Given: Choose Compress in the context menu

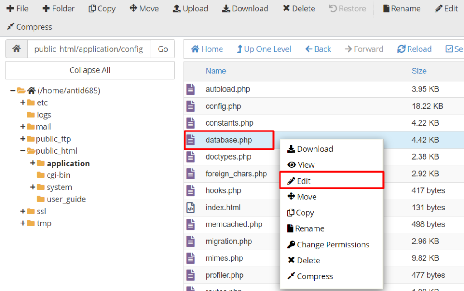Looking at the screenshot, I should [x=331, y=276].
